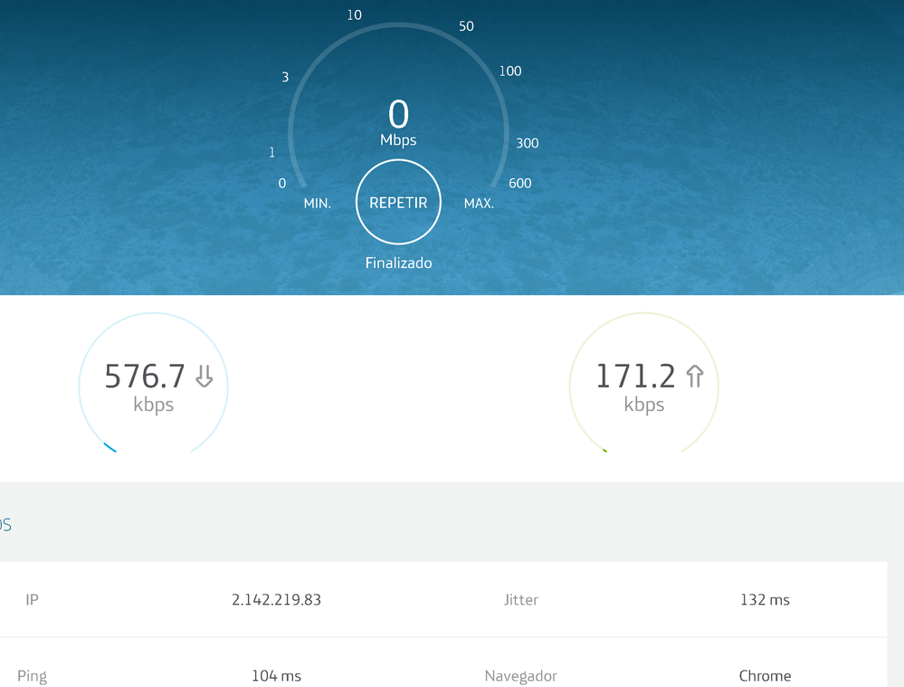The height and width of the screenshot is (687, 904).
Task: Click the Jitter label
Action: pyautogui.click(x=520, y=600)
